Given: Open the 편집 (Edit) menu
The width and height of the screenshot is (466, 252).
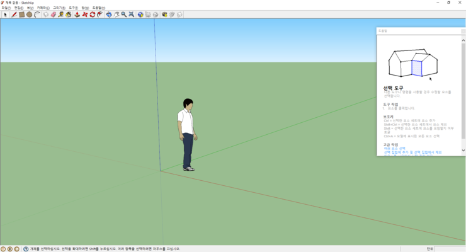Looking at the screenshot, I should [x=19, y=8].
